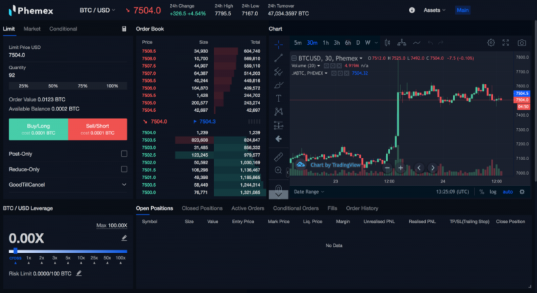Pan chart right with arrow button

point(433,168)
